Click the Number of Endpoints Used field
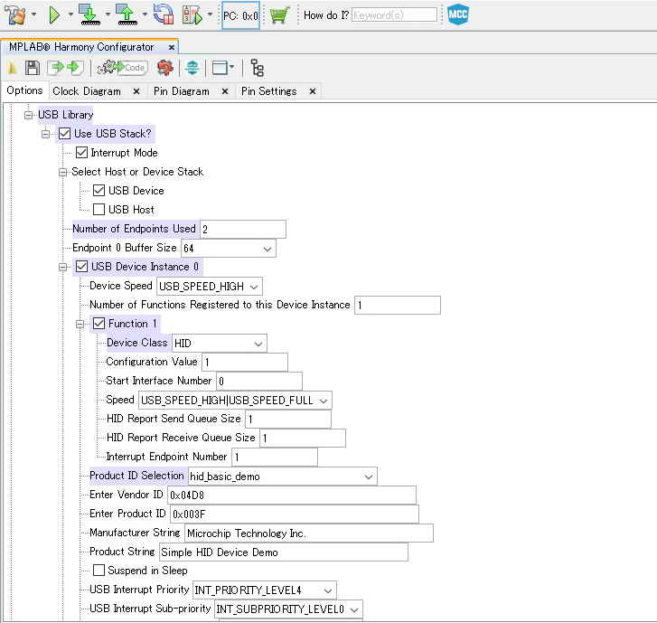Viewport: 657px width, 623px height. [x=243, y=230]
